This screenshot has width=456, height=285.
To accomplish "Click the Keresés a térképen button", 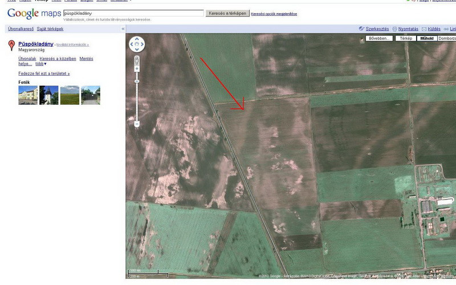I will pos(227,13).
